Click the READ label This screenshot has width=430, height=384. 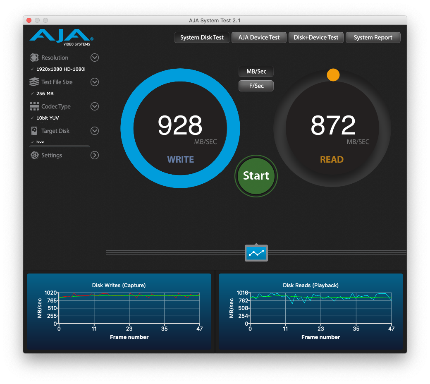point(332,159)
